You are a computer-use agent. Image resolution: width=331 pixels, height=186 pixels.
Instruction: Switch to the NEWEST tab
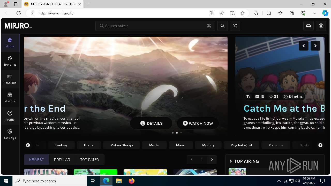pos(36,160)
